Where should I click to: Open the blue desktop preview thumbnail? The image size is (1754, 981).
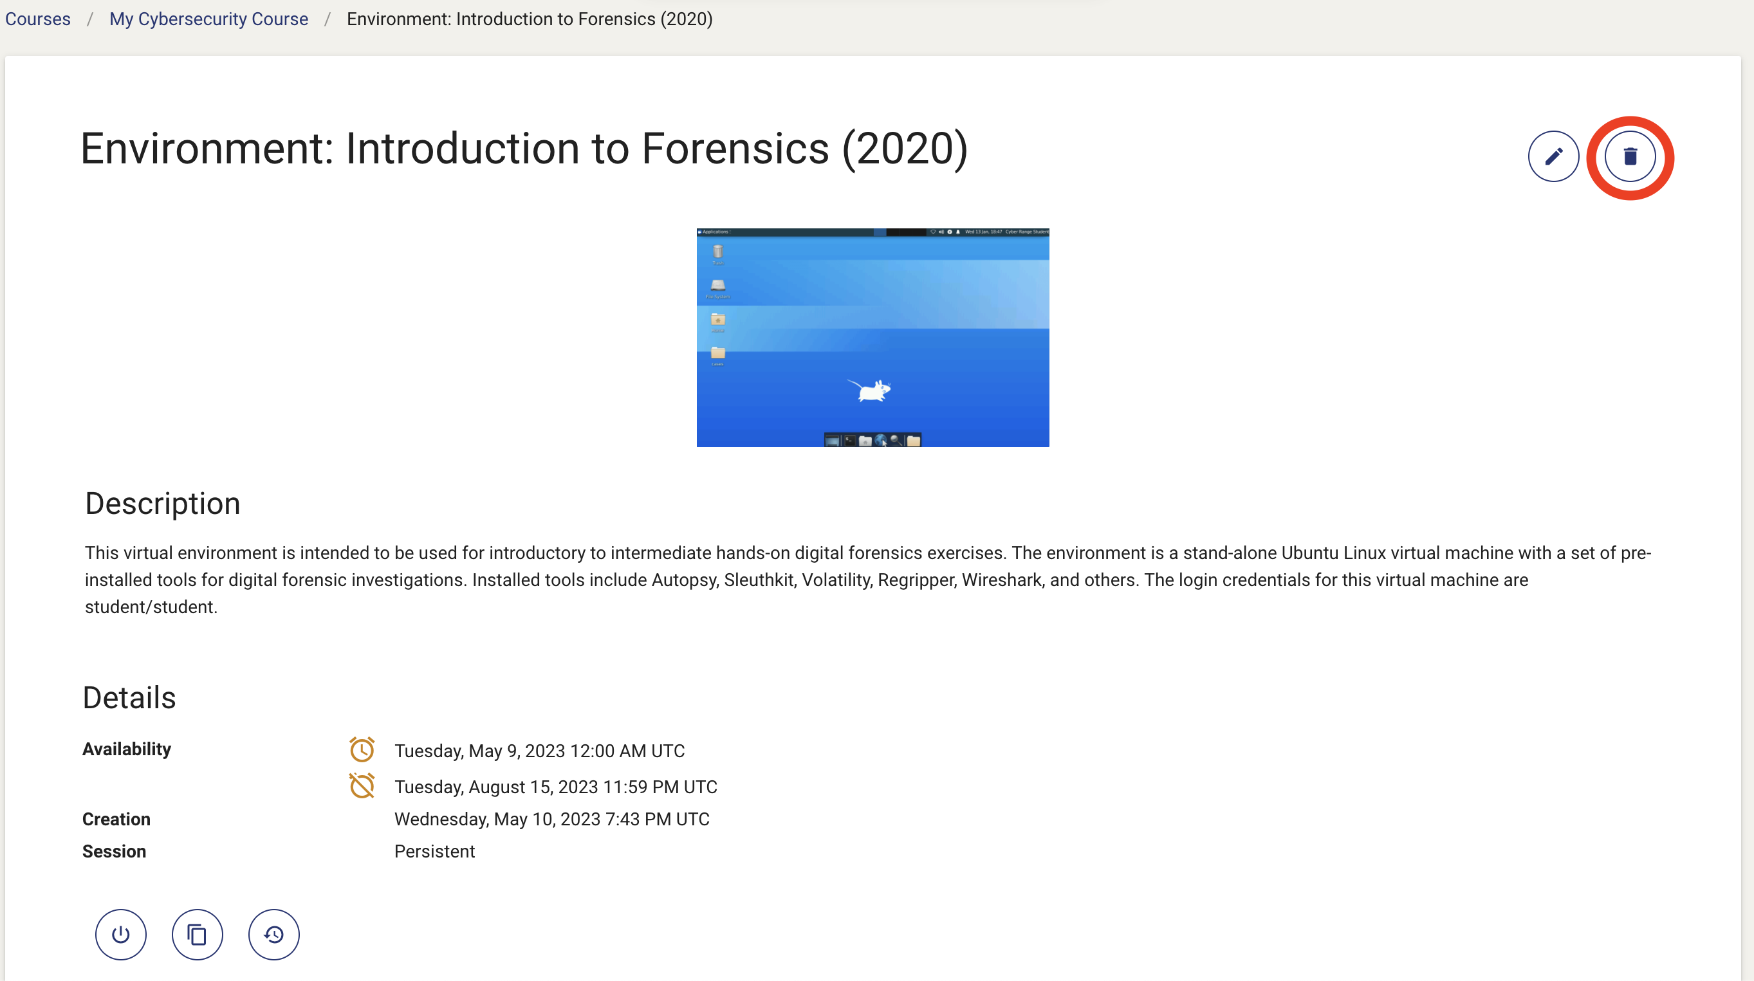coord(872,338)
